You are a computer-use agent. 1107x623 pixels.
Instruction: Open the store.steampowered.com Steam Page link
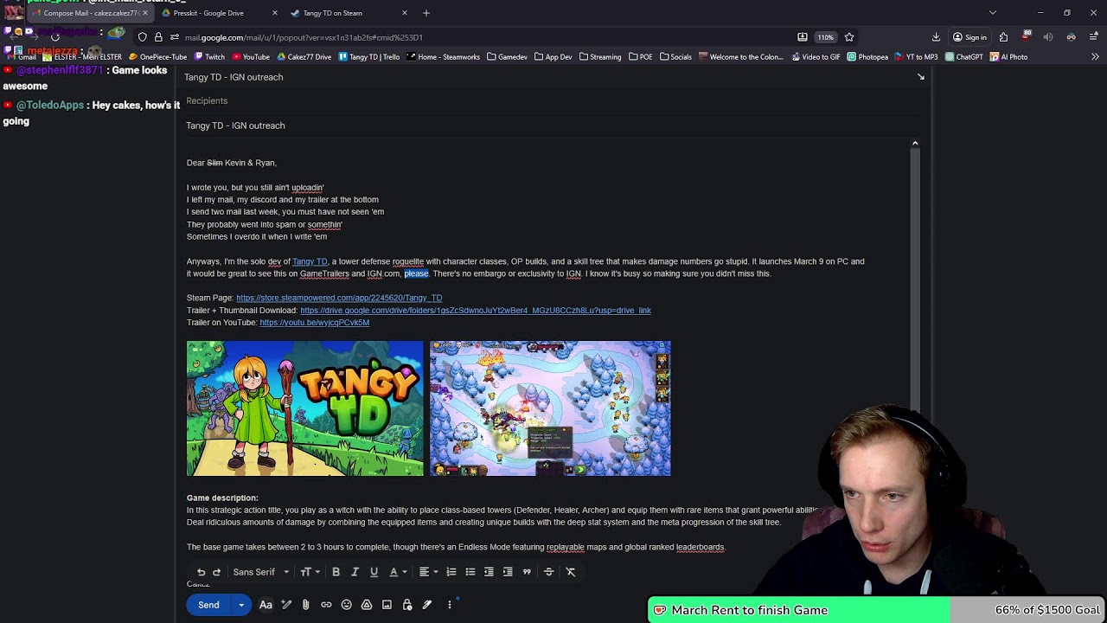[339, 298]
